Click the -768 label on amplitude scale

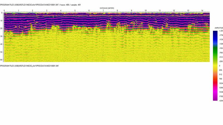[x=220, y=52]
